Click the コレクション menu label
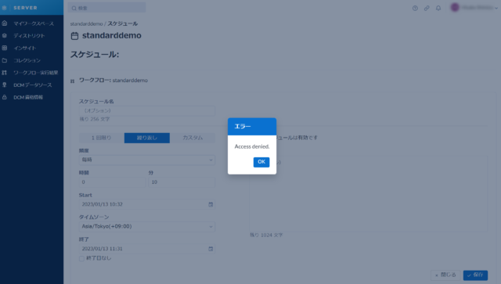 point(27,60)
